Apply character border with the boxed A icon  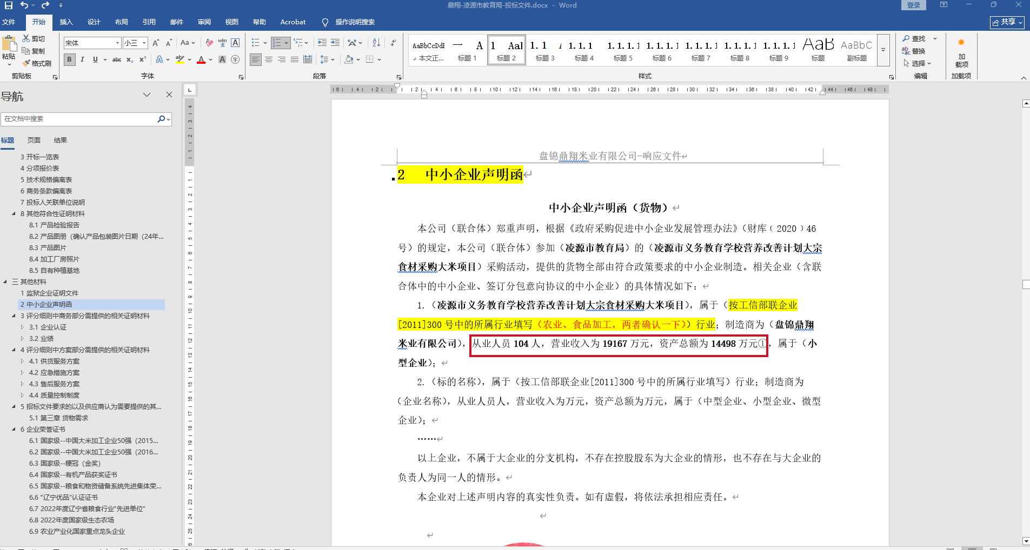point(235,43)
